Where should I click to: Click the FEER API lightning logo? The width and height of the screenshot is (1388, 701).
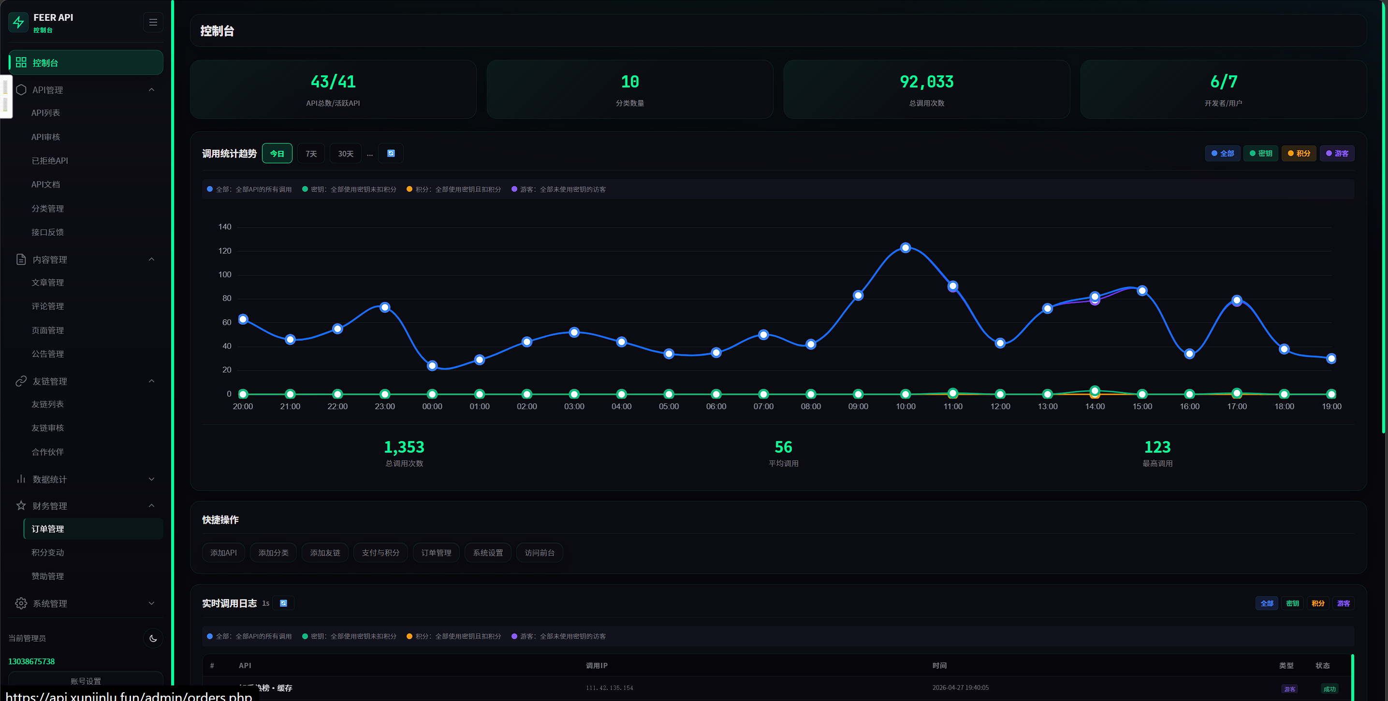coord(19,23)
